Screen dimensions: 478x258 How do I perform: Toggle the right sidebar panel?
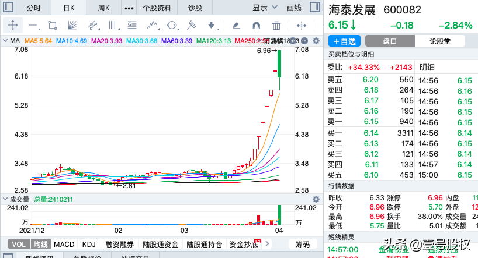pos(313,8)
